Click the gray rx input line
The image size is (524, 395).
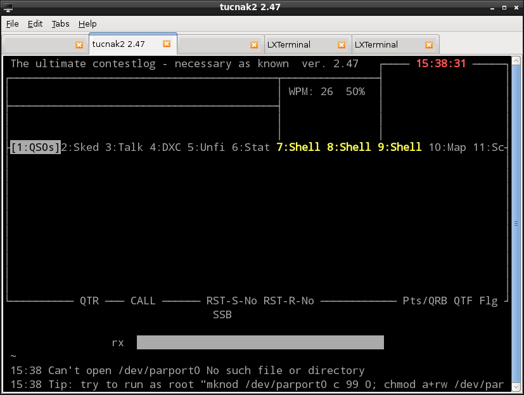260,342
